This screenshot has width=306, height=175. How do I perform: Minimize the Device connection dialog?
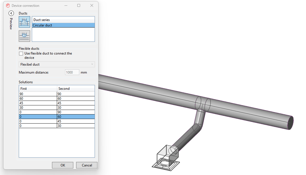point(66,5)
